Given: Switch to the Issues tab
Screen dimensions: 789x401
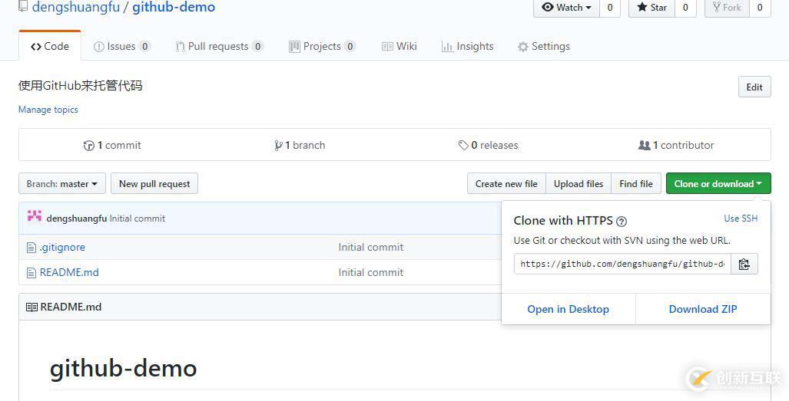Looking at the screenshot, I should click(x=121, y=46).
